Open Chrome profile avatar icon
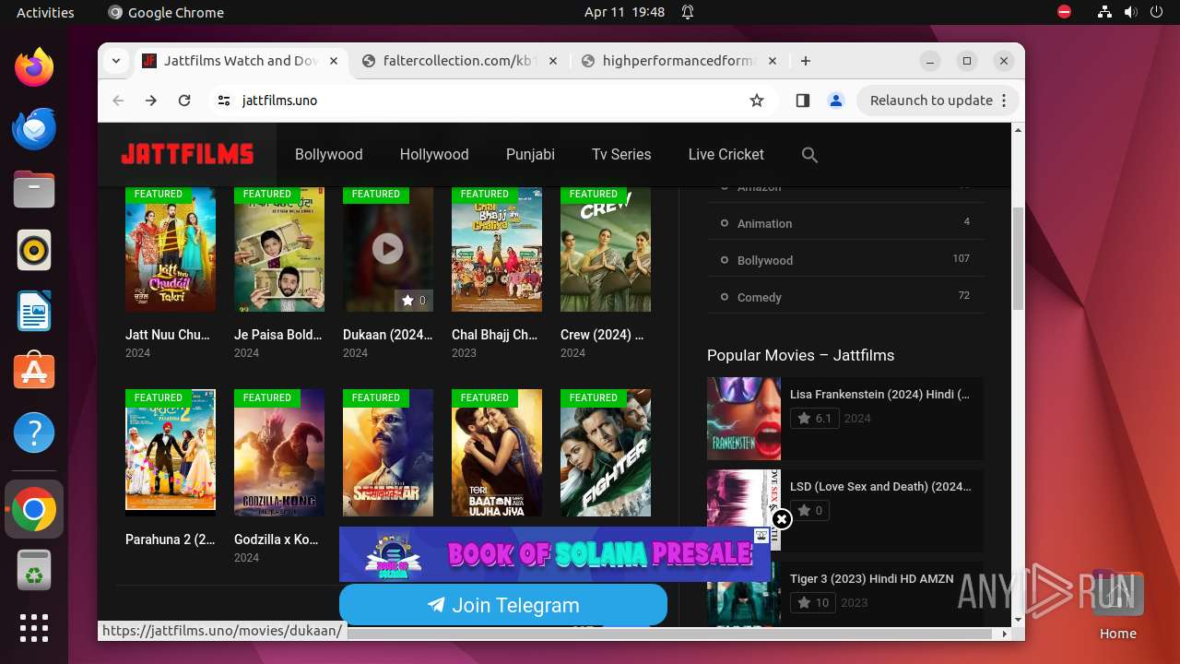Image resolution: width=1180 pixels, height=664 pixels. click(836, 101)
